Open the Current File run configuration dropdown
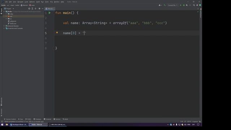This screenshot has height=130, width=231. (x=173, y=5)
